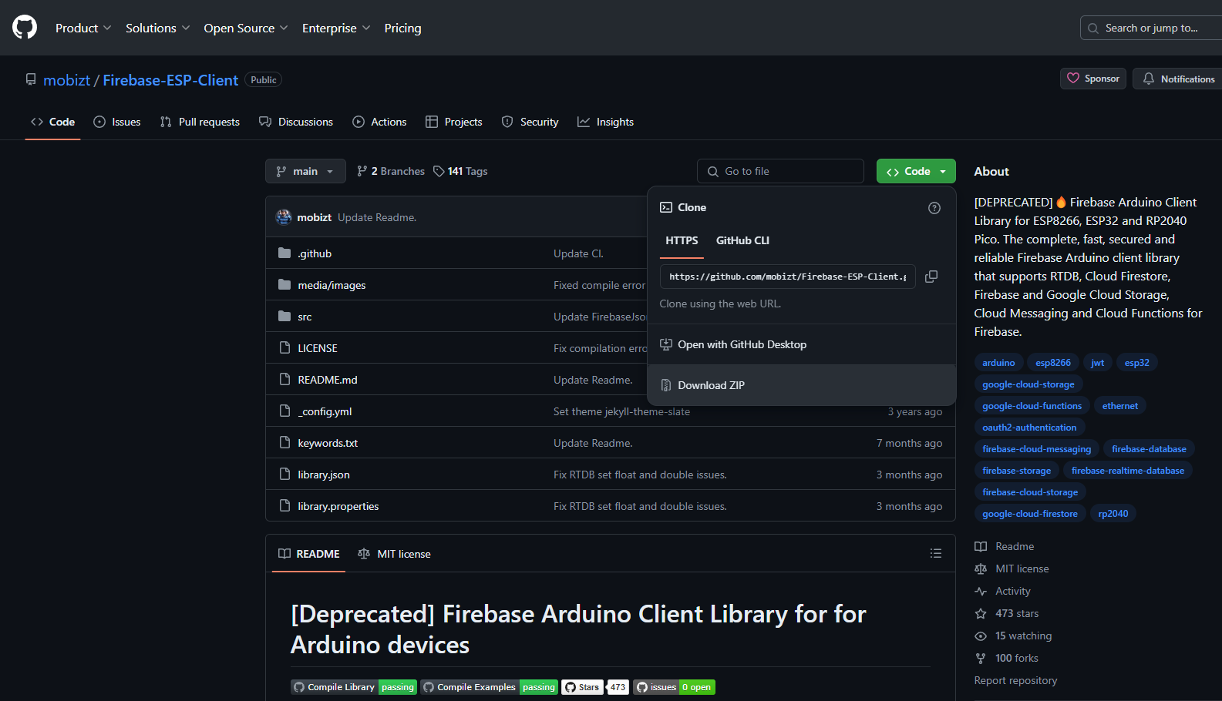1222x701 pixels.
Task: Click the mobizt avatar in the commit row
Action: (284, 217)
